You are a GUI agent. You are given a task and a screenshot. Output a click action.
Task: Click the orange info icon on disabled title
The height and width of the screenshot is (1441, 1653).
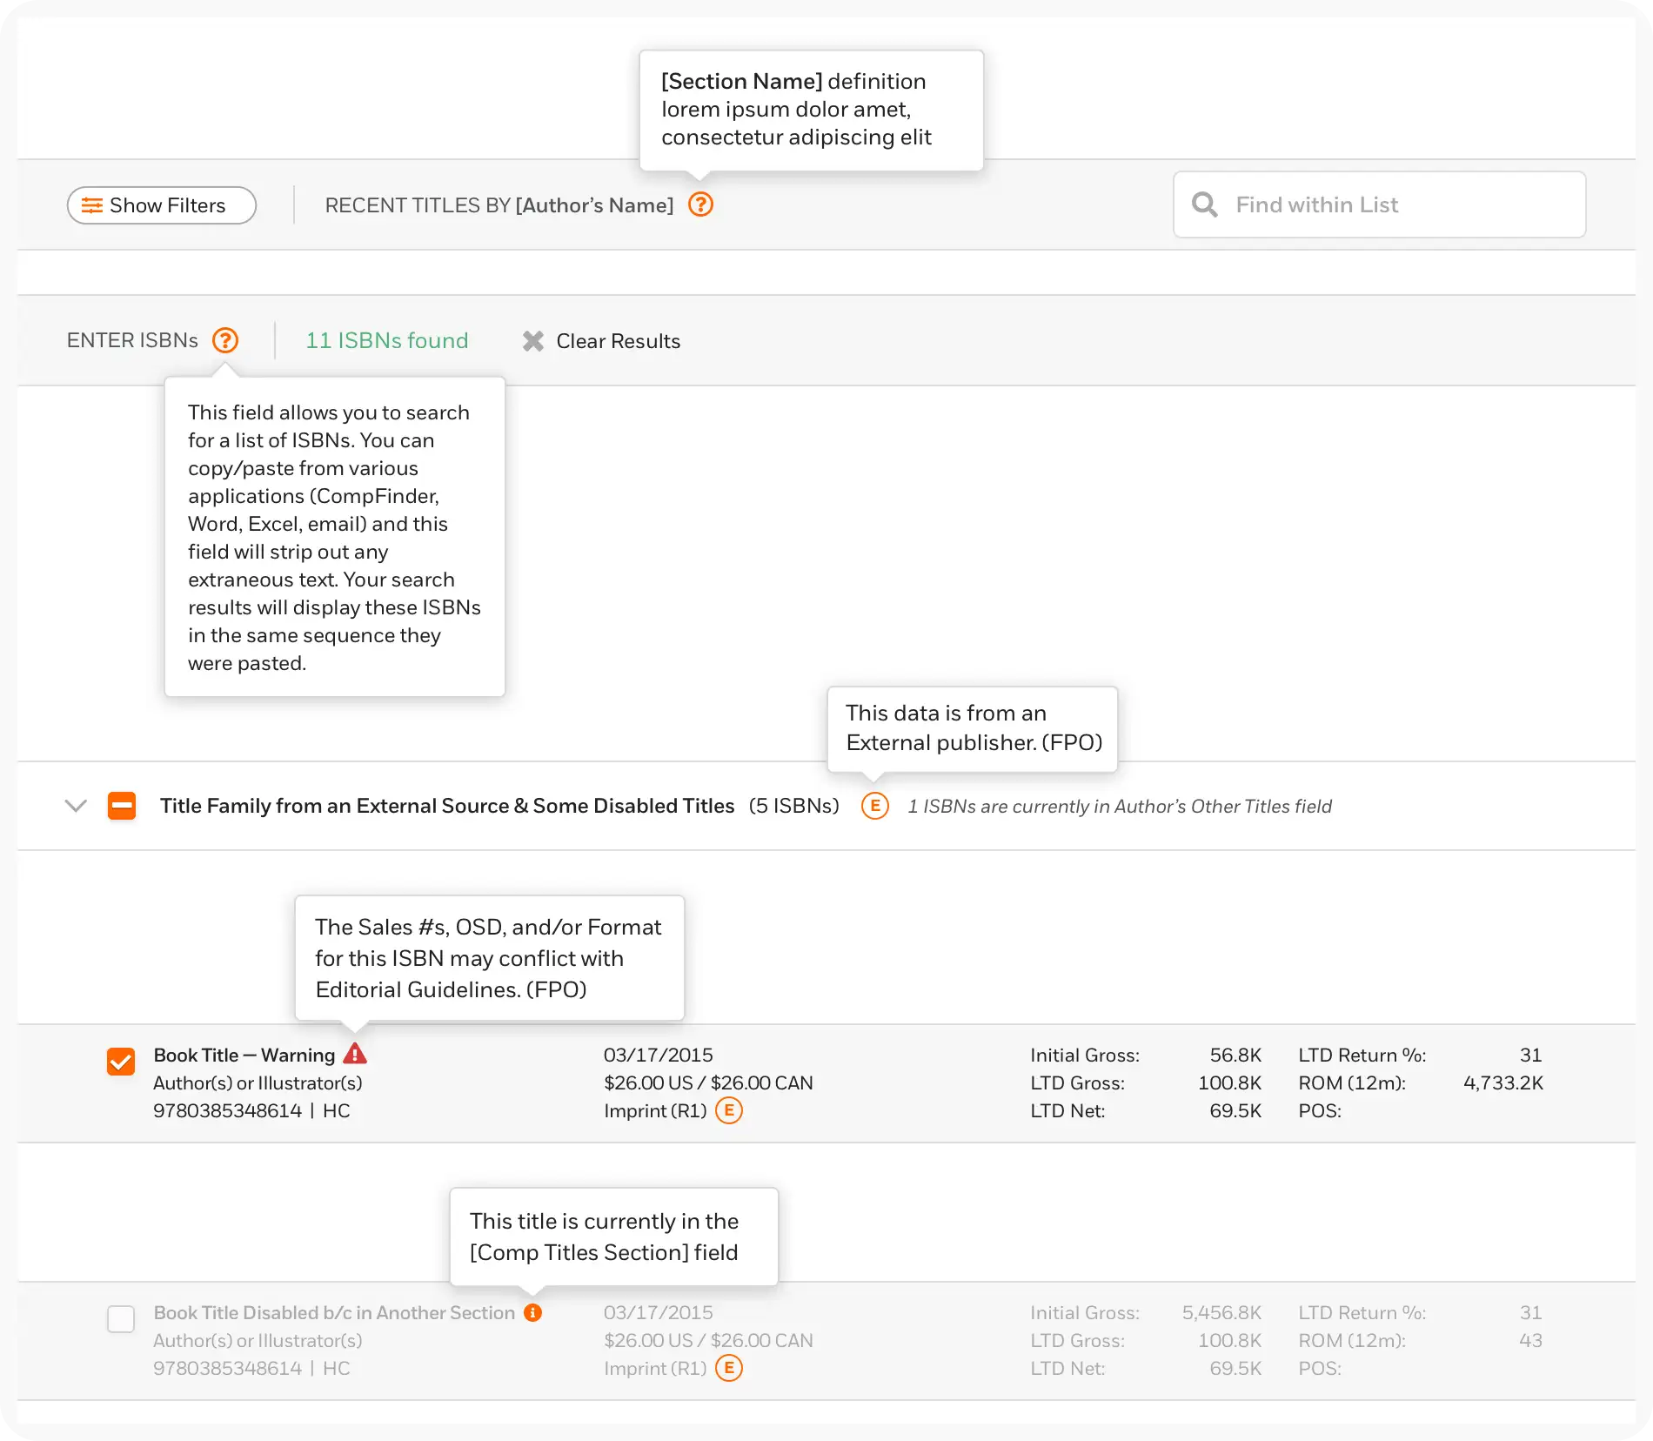tap(533, 1312)
